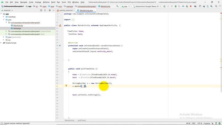Screen dimensions: 222x125
Task: Click the Collapse All icon in project panel
Action: [x=45, y=10]
